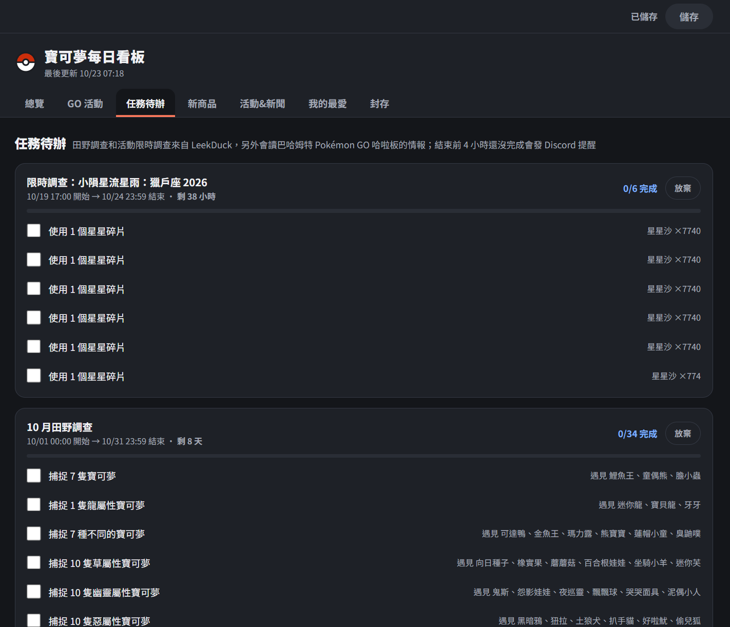Click the 10 月田野調查 progress bar
This screenshot has height=627, width=730.
tap(363, 456)
